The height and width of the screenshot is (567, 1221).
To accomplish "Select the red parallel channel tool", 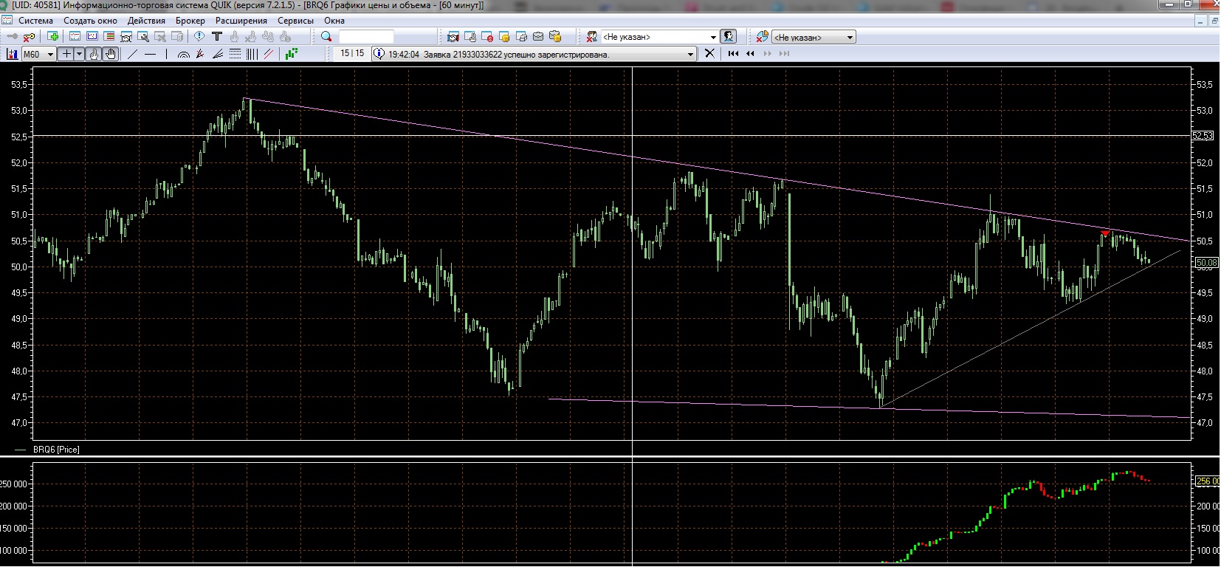I will click(x=269, y=54).
